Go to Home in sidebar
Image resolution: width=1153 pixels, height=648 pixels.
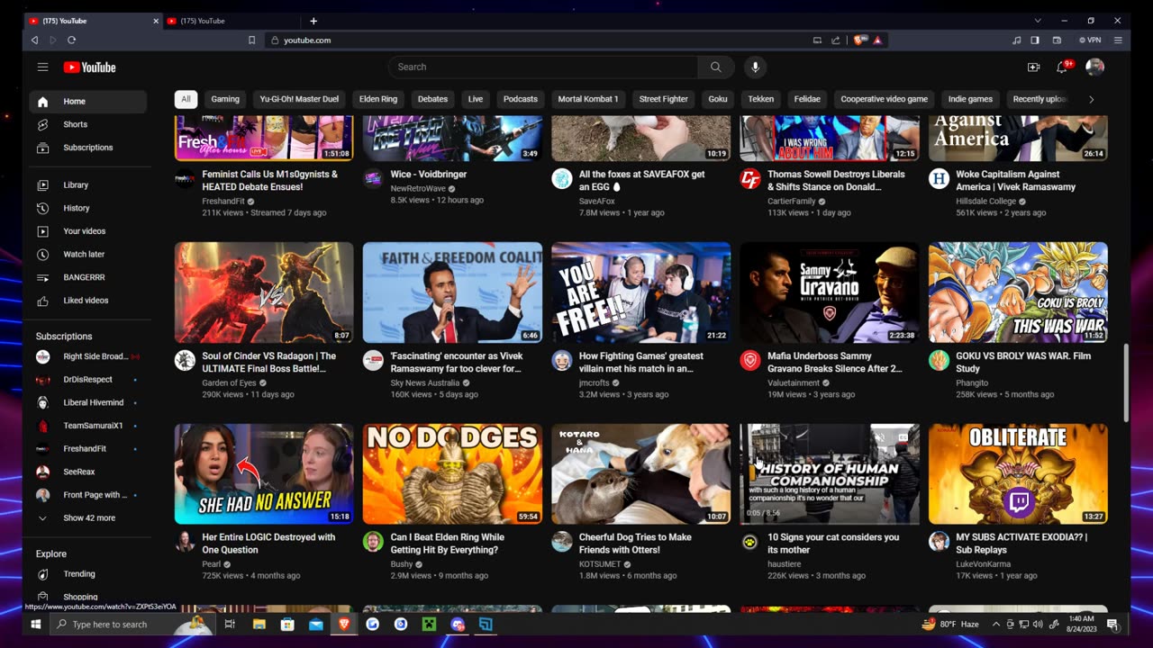pyautogui.click(x=87, y=102)
